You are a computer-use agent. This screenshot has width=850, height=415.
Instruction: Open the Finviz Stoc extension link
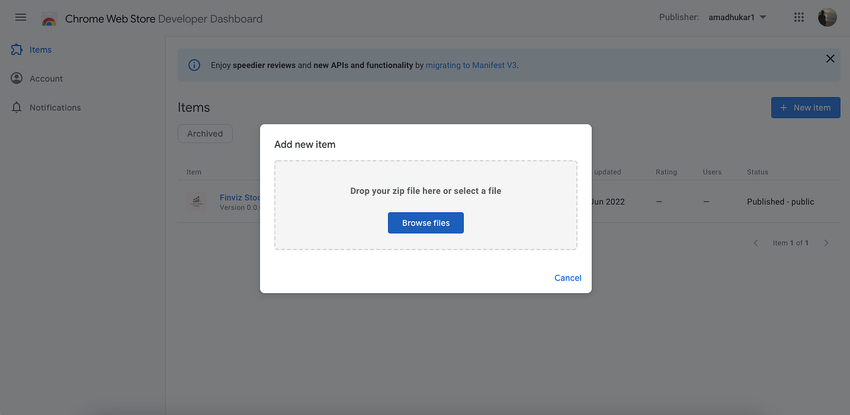click(x=240, y=198)
